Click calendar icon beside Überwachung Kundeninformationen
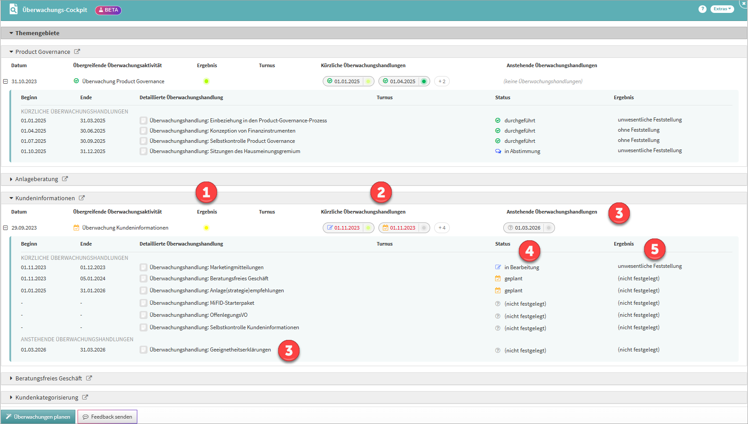 [x=76, y=228]
